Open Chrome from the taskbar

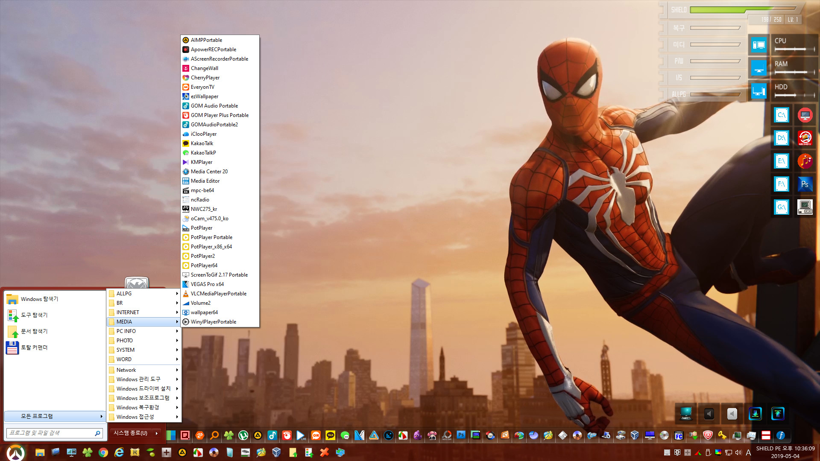pos(103,452)
